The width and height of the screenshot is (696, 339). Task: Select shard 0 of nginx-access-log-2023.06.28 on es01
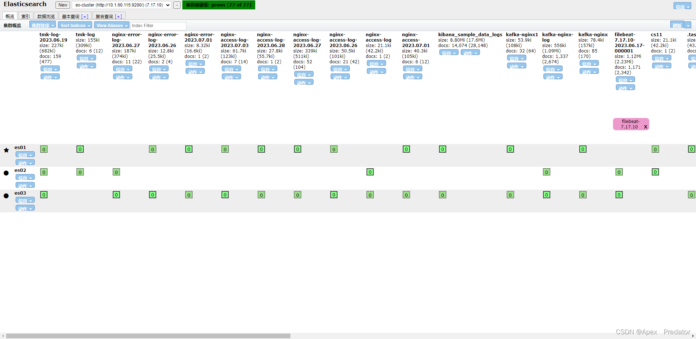coord(261,149)
